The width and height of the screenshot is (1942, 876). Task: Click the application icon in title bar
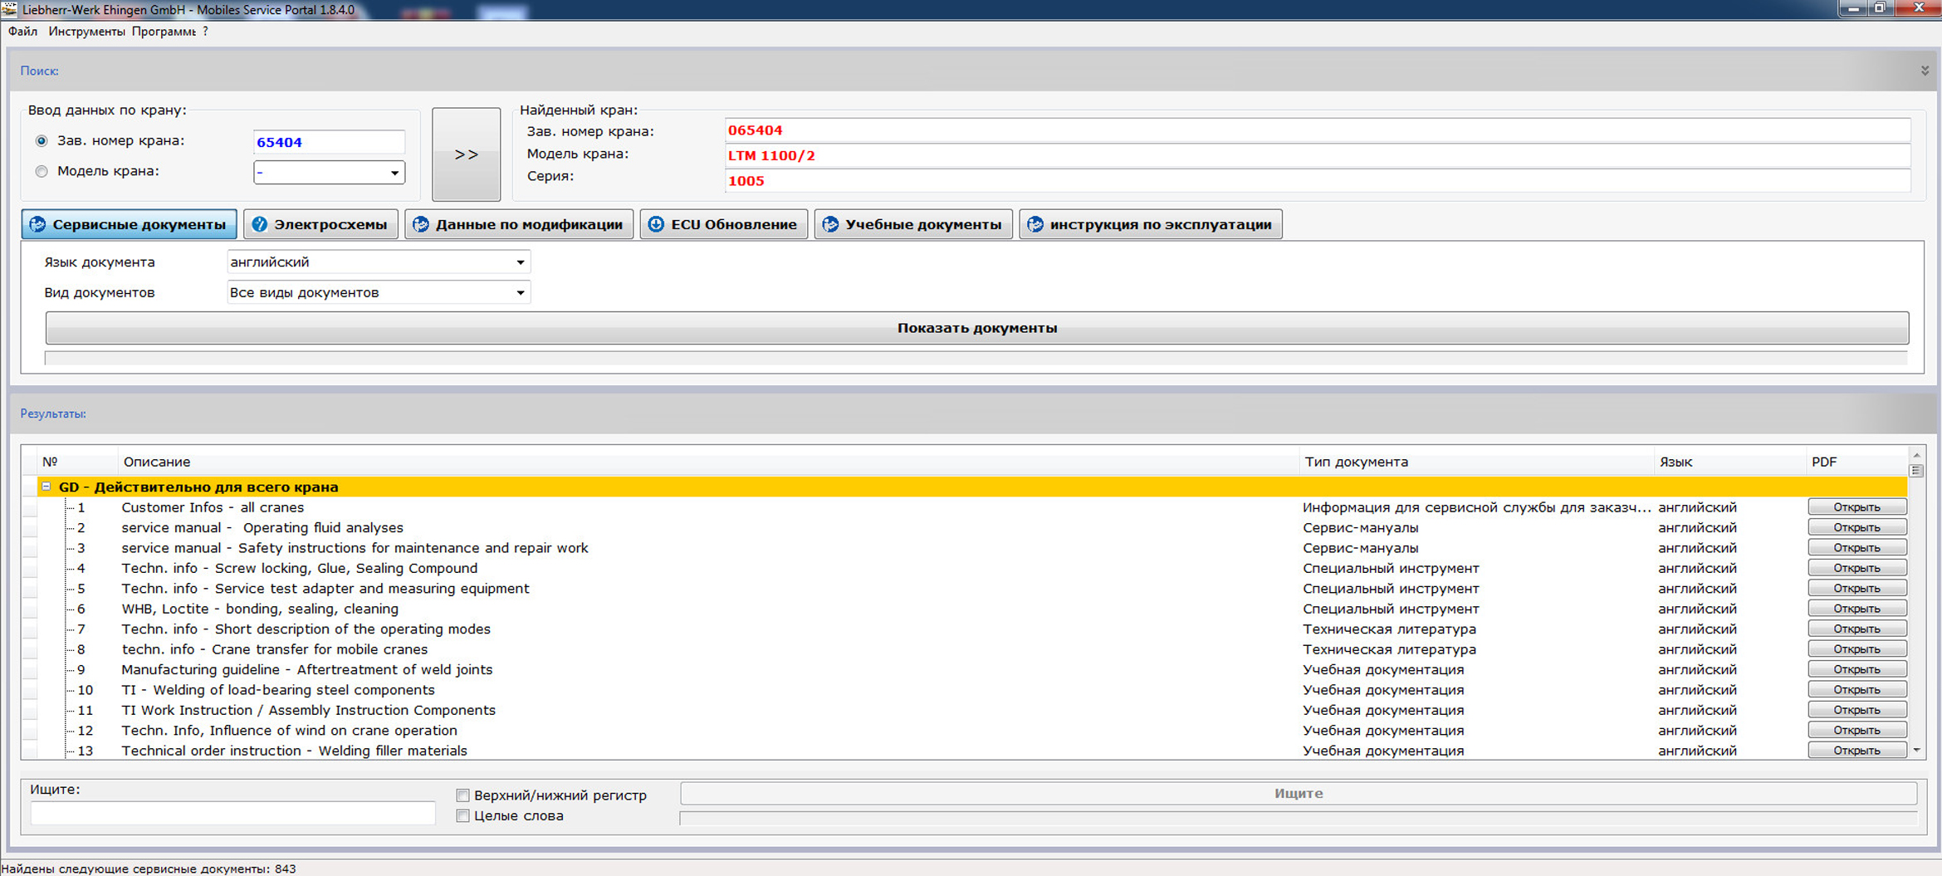tap(9, 9)
